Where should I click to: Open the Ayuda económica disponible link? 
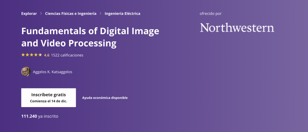point(105,98)
